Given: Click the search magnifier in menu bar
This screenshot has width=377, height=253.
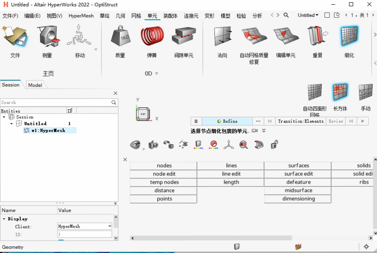Looking at the screenshot, I should point(286,15).
